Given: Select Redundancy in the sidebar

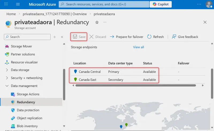Looking at the screenshot, I should (x=31, y=102).
